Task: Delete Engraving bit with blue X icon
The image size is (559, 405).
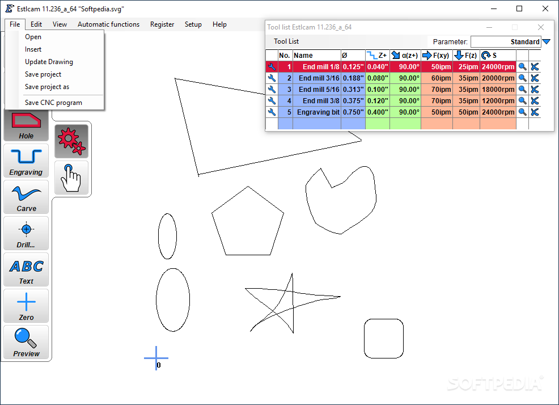Action: coord(535,112)
